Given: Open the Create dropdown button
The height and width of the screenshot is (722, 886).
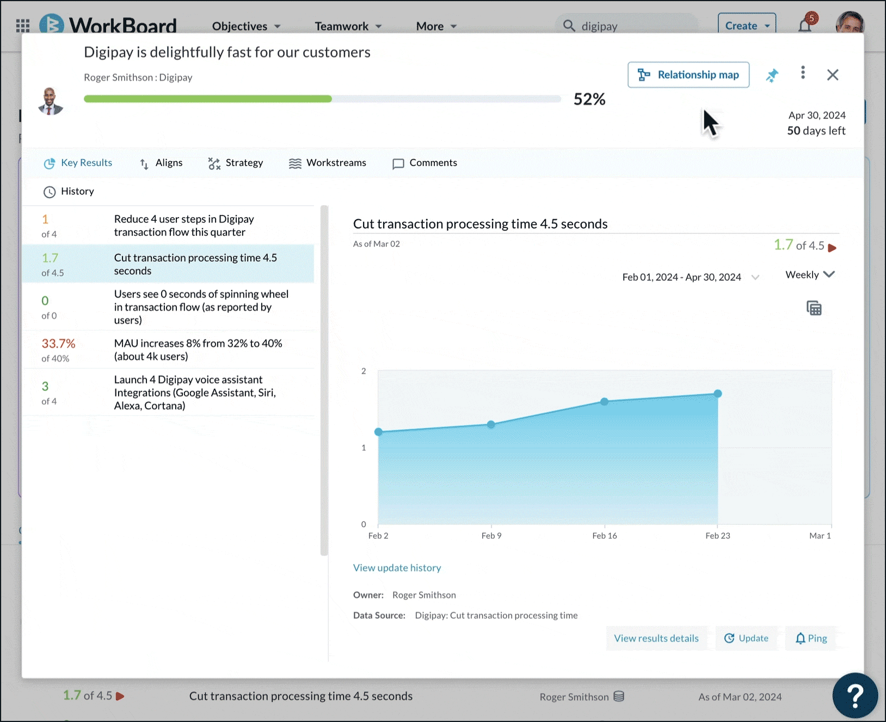Looking at the screenshot, I should pos(747,25).
